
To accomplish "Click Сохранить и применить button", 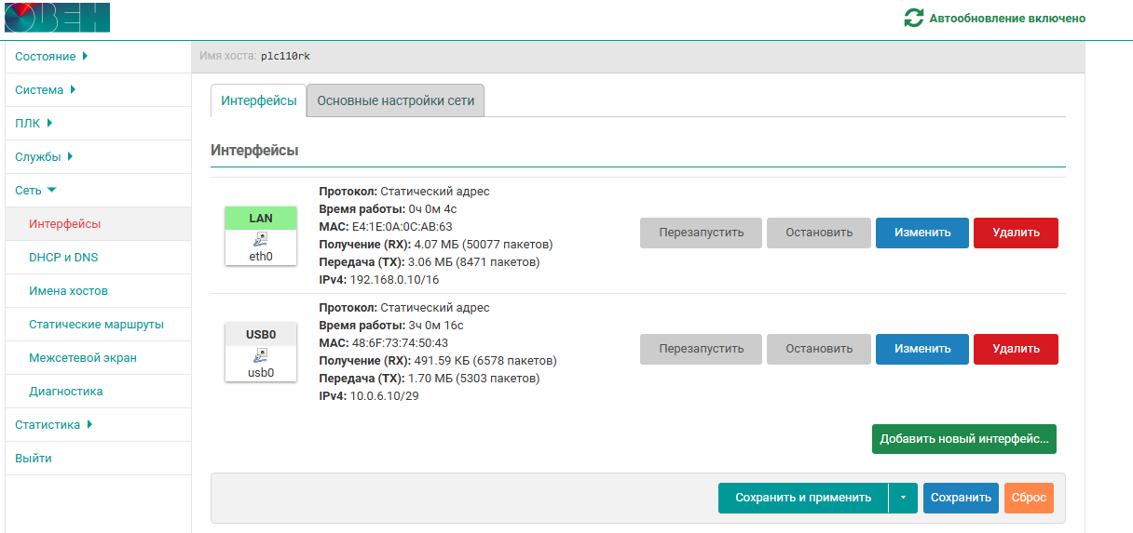I will (803, 498).
